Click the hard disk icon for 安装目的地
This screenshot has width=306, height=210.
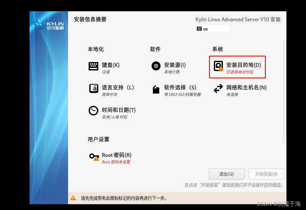click(x=218, y=66)
